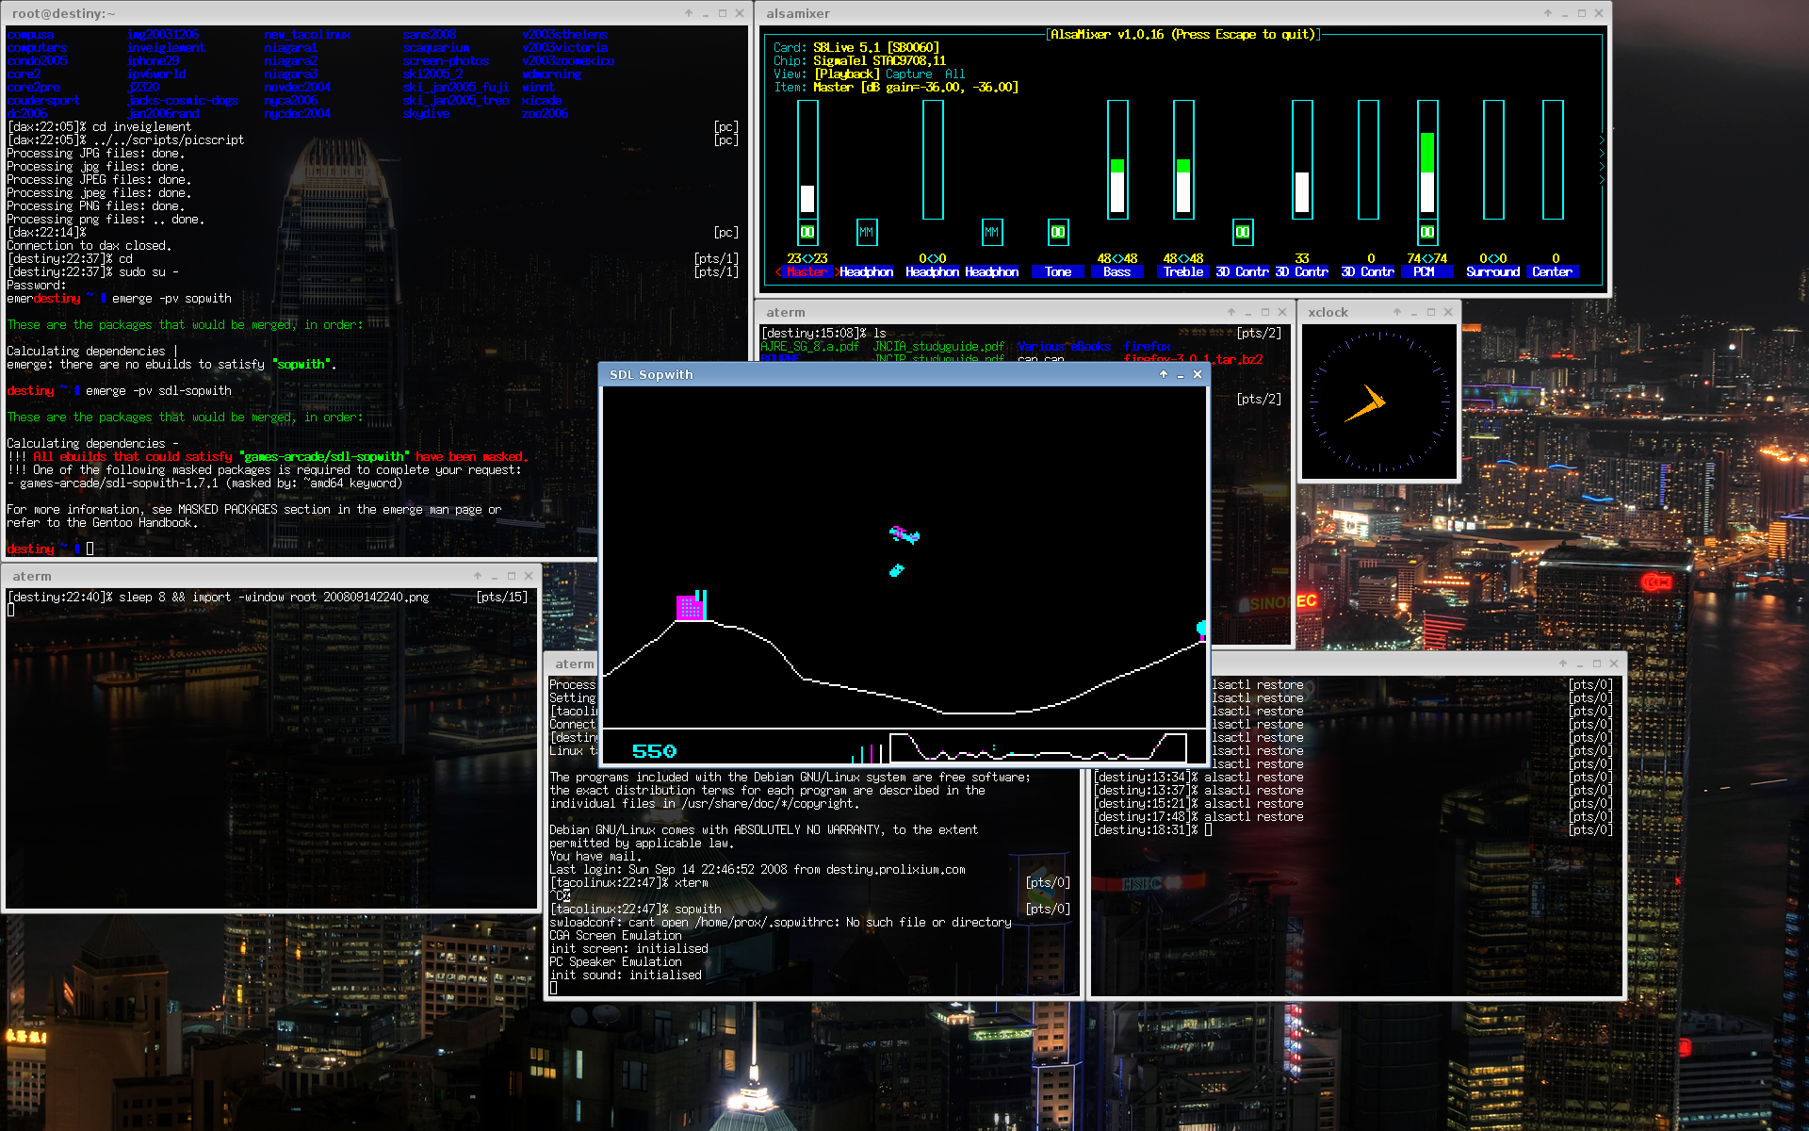Click the '74<>74' PCM value in alsamixer
The height and width of the screenshot is (1131, 1809).
pos(1427,258)
